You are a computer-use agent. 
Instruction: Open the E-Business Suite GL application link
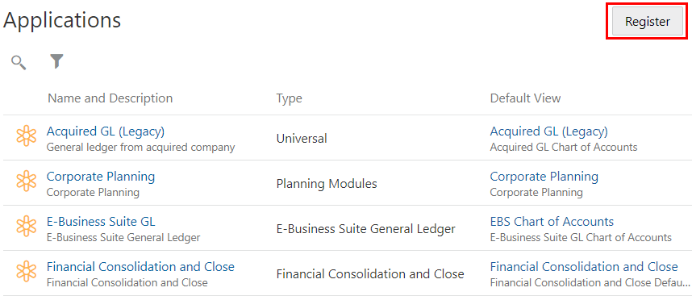(101, 222)
